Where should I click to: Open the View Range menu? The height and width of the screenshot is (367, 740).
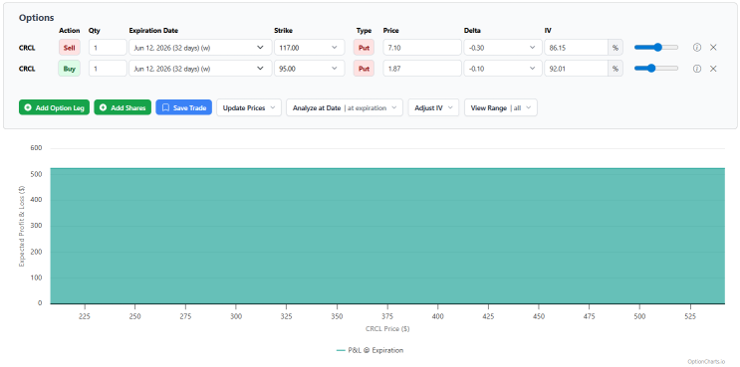pos(501,107)
